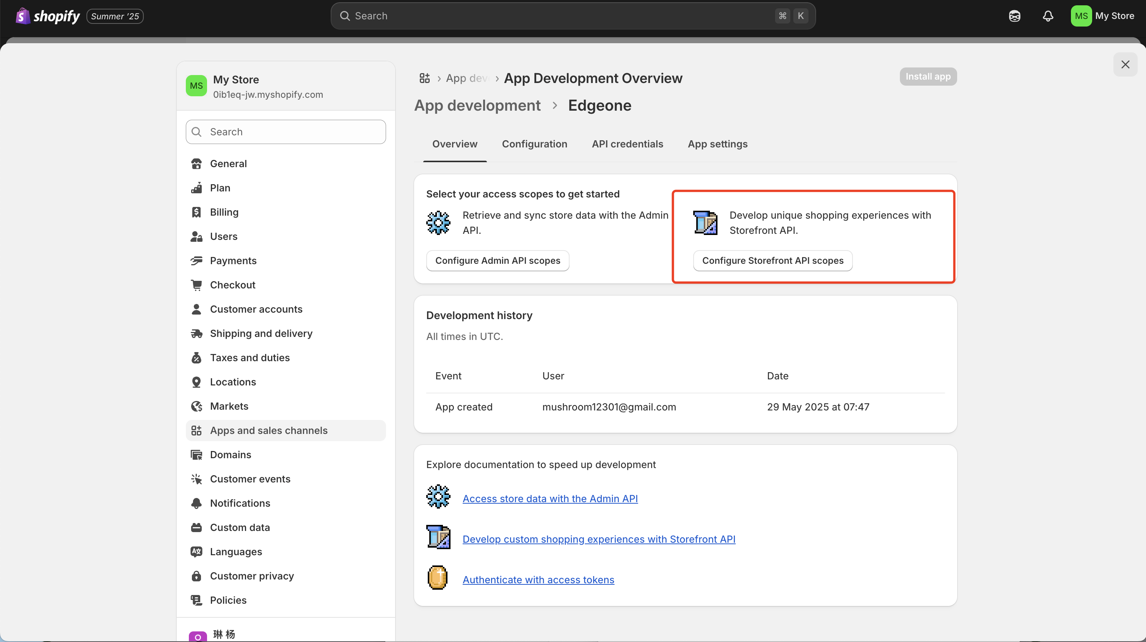Click Configure Storefront API scopes button
Image resolution: width=1146 pixels, height=642 pixels.
point(772,260)
